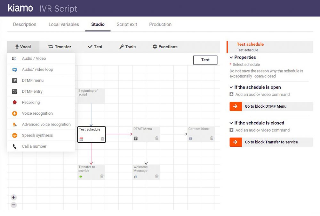Click the outlined Test button
Viewport: 320px width, 216px height.
click(x=205, y=60)
